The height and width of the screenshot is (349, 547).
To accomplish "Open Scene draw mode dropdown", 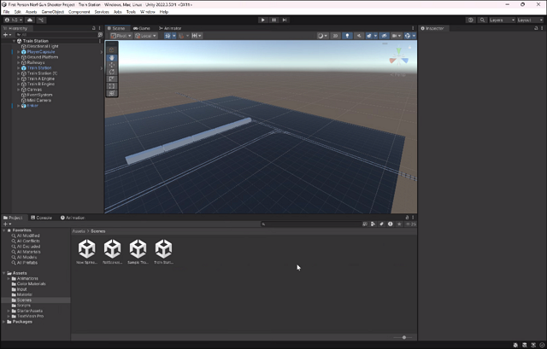I will tap(322, 36).
